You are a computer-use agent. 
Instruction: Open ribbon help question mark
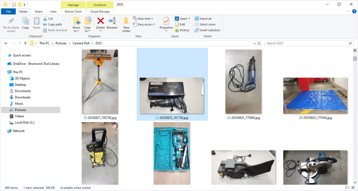point(355,11)
